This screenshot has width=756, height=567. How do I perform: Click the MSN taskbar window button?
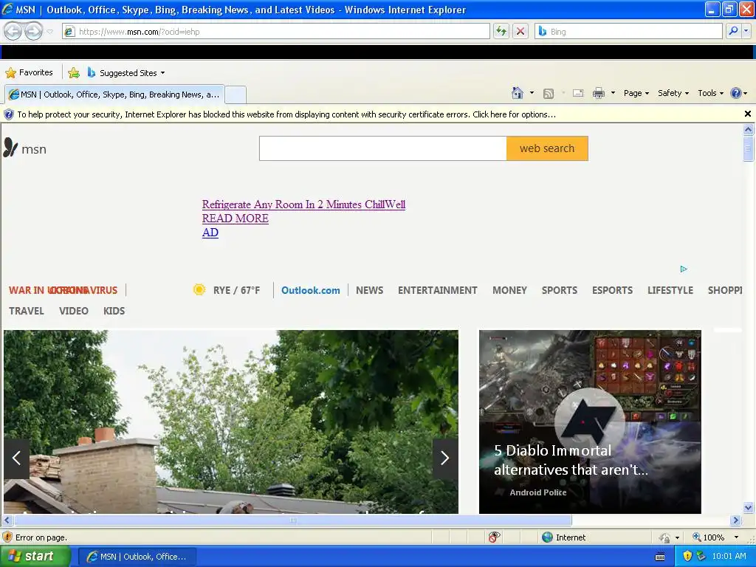pos(137,557)
